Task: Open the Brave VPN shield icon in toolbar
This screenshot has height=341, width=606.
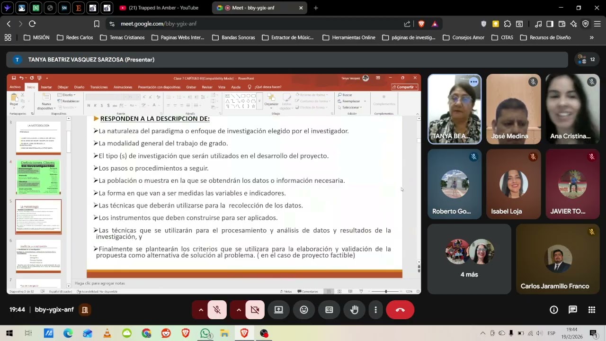Action: click(586, 24)
